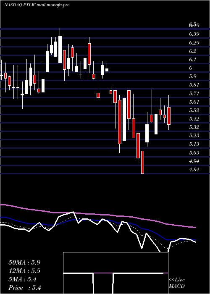Click the 6.29 price axis label
The width and height of the screenshot is (210, 294).
click(x=194, y=42)
